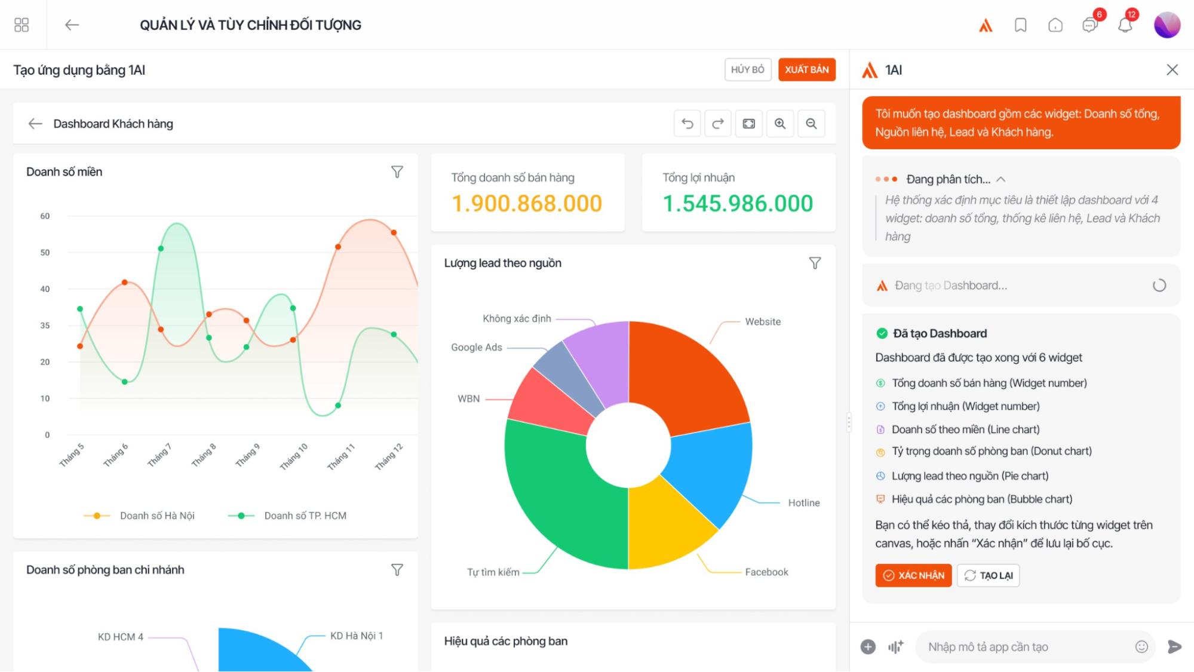Image resolution: width=1194 pixels, height=672 pixels.
Task: Open chat messages icon with badge 6
Action: pos(1090,25)
